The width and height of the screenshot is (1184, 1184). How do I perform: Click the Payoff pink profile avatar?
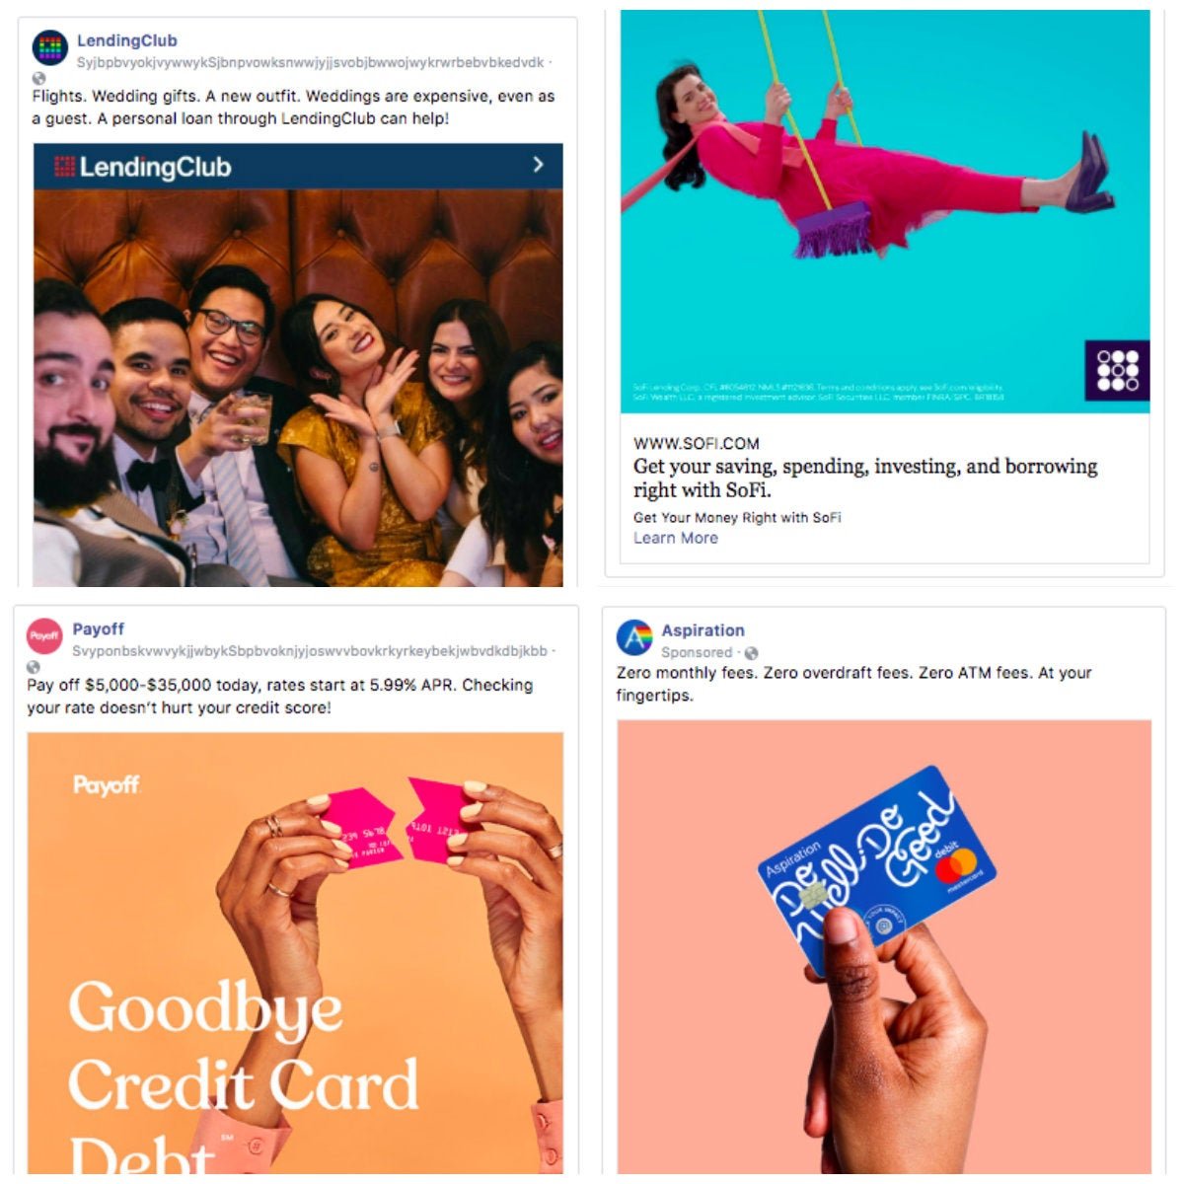pos(44,636)
